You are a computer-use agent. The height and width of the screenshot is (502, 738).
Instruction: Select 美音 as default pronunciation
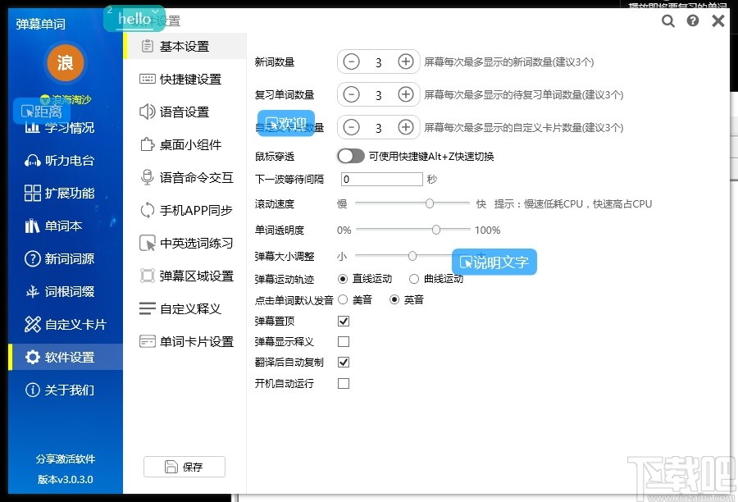(342, 299)
